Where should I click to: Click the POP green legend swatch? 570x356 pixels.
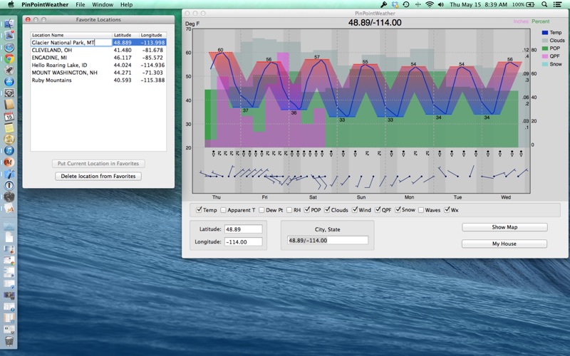coord(544,48)
